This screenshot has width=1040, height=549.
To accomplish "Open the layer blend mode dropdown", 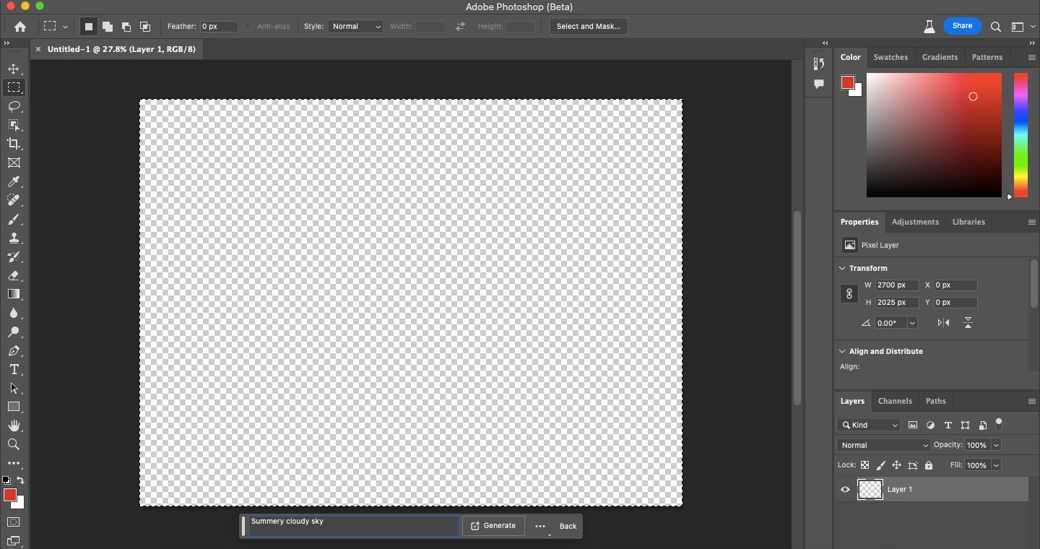I will coord(883,445).
